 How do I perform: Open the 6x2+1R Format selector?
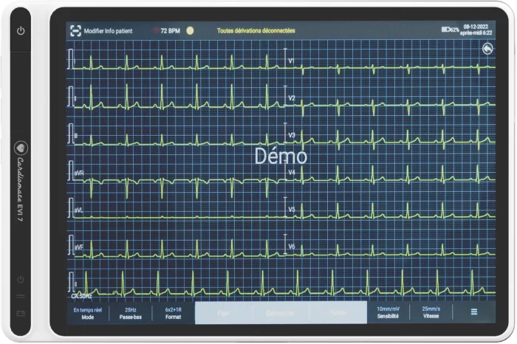174,312
